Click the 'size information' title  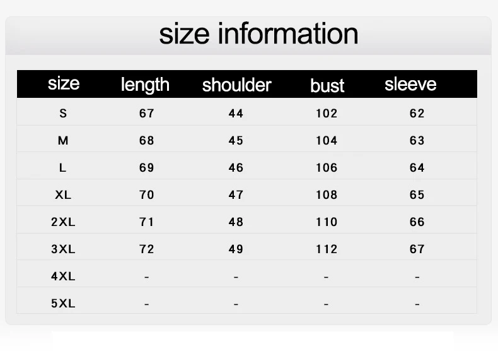pos(258,33)
